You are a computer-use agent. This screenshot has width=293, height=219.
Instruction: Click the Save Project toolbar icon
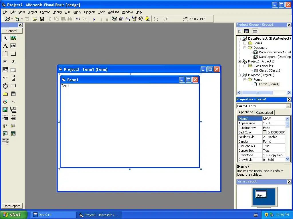pos(42,19)
